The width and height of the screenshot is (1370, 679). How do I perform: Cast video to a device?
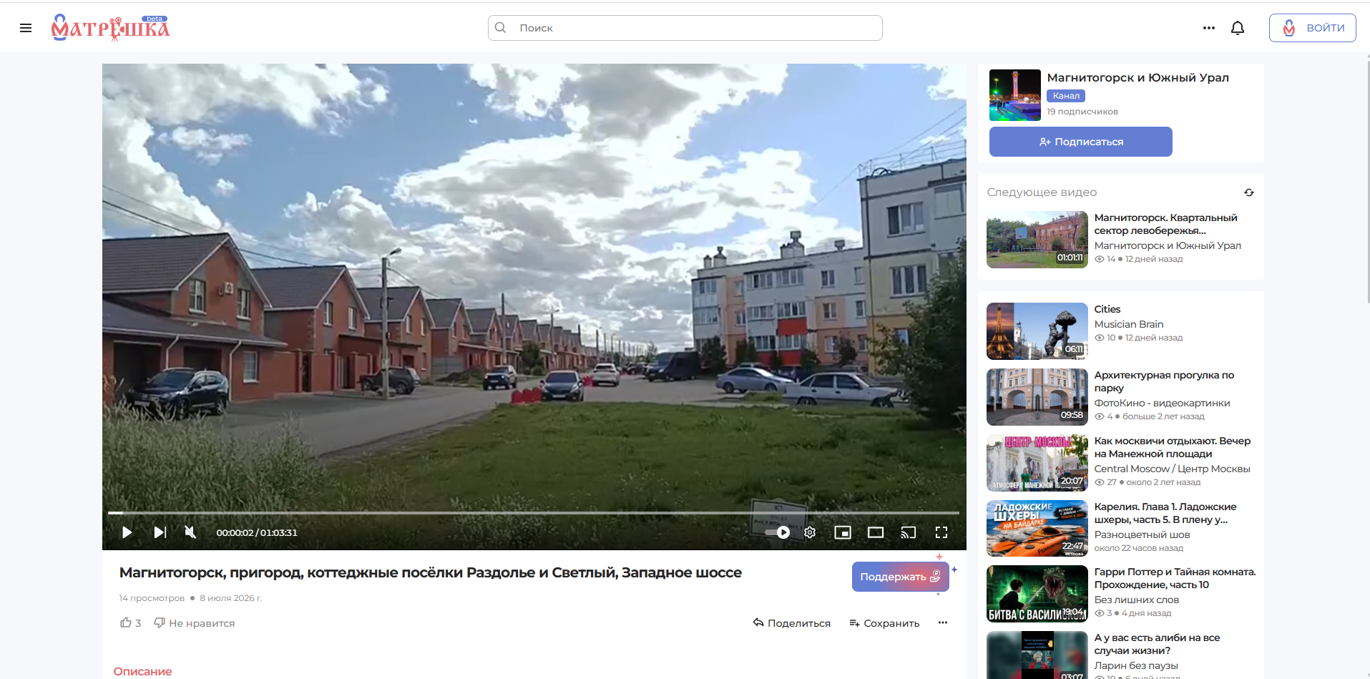coord(909,532)
